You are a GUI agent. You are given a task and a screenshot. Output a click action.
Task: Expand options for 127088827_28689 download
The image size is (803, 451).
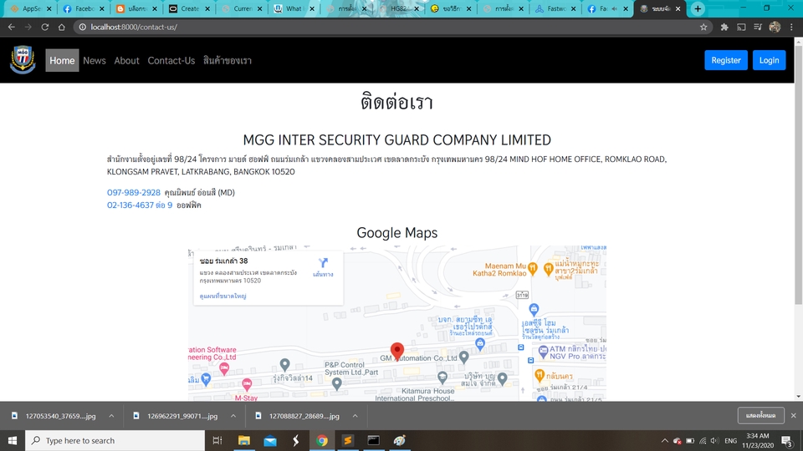(355, 416)
